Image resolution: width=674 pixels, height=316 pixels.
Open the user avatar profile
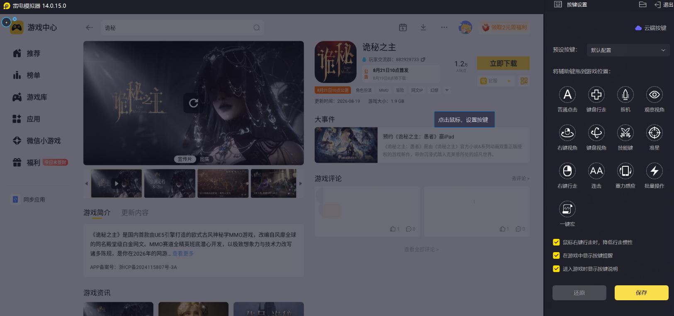pos(465,27)
